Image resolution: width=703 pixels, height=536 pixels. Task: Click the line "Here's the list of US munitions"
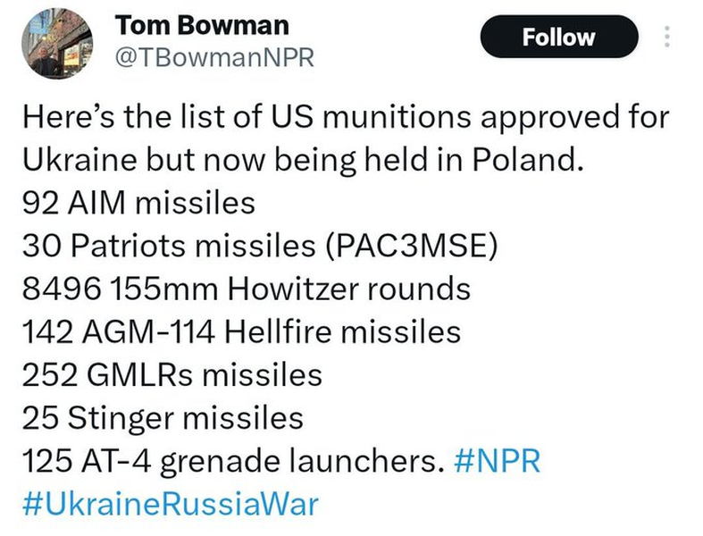(247, 117)
